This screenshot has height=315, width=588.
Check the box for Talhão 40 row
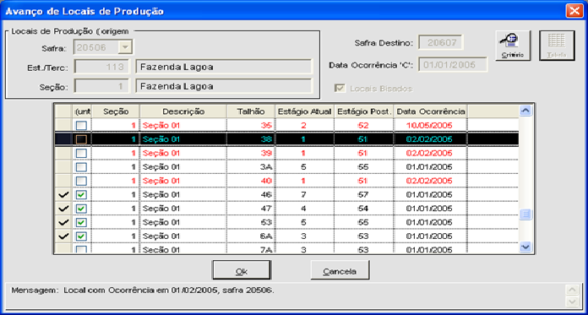point(81,181)
